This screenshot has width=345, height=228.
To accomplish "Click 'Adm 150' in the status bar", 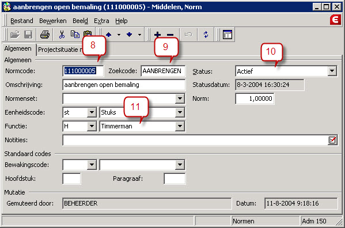I will pos(314,221).
